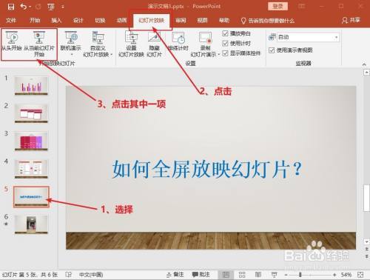Start slideshow from the beginning (从头开始)

(x=12, y=41)
